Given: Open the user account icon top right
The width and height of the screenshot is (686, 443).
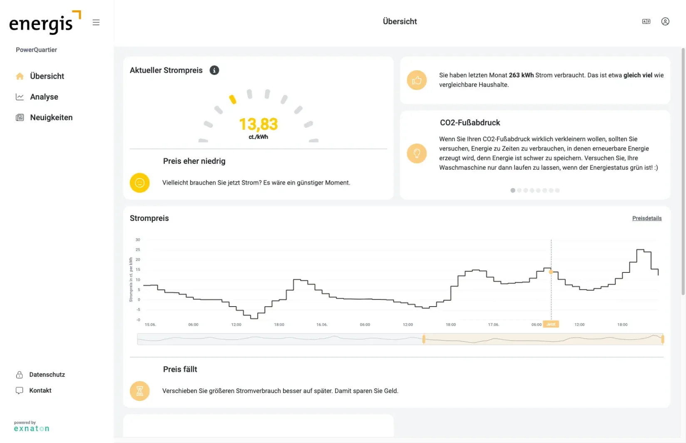Looking at the screenshot, I should 665,21.
